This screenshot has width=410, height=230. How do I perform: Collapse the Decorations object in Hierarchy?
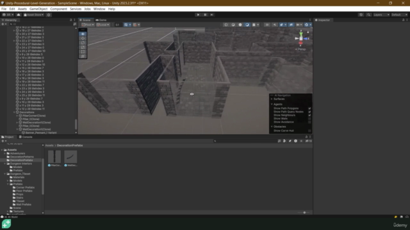pyautogui.click(x=14, y=112)
